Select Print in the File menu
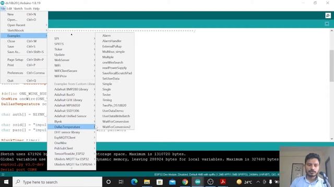 pyautogui.click(x=24, y=65)
